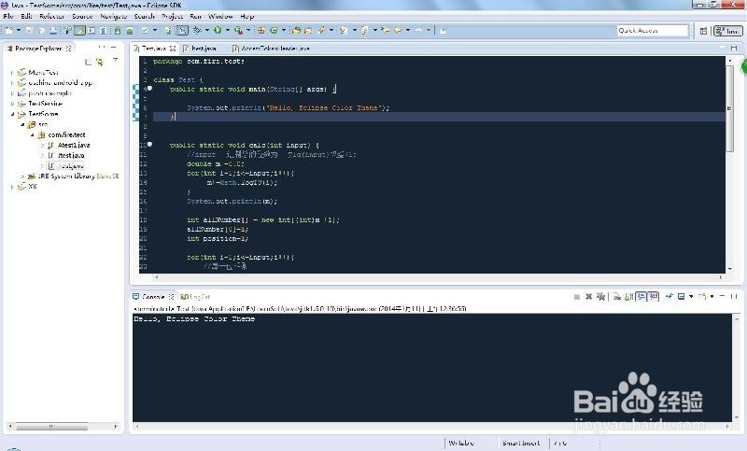
Task: Collapse the com.fire.test package node
Action: (x=33, y=134)
